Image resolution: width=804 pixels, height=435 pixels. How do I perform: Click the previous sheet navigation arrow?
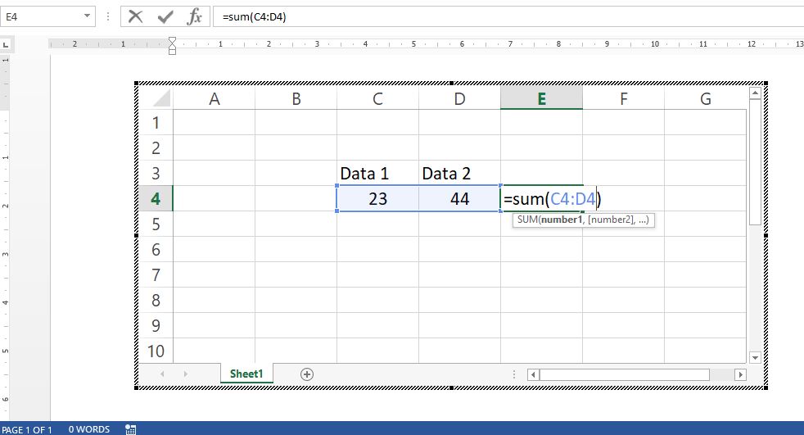click(162, 374)
